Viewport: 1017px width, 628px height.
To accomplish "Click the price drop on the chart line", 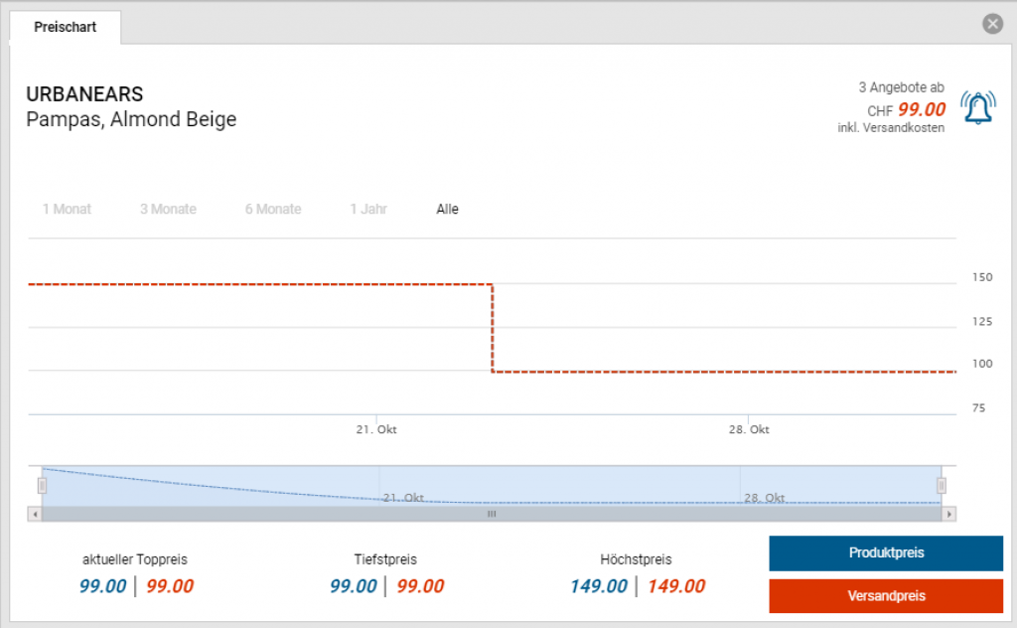I will (493, 328).
